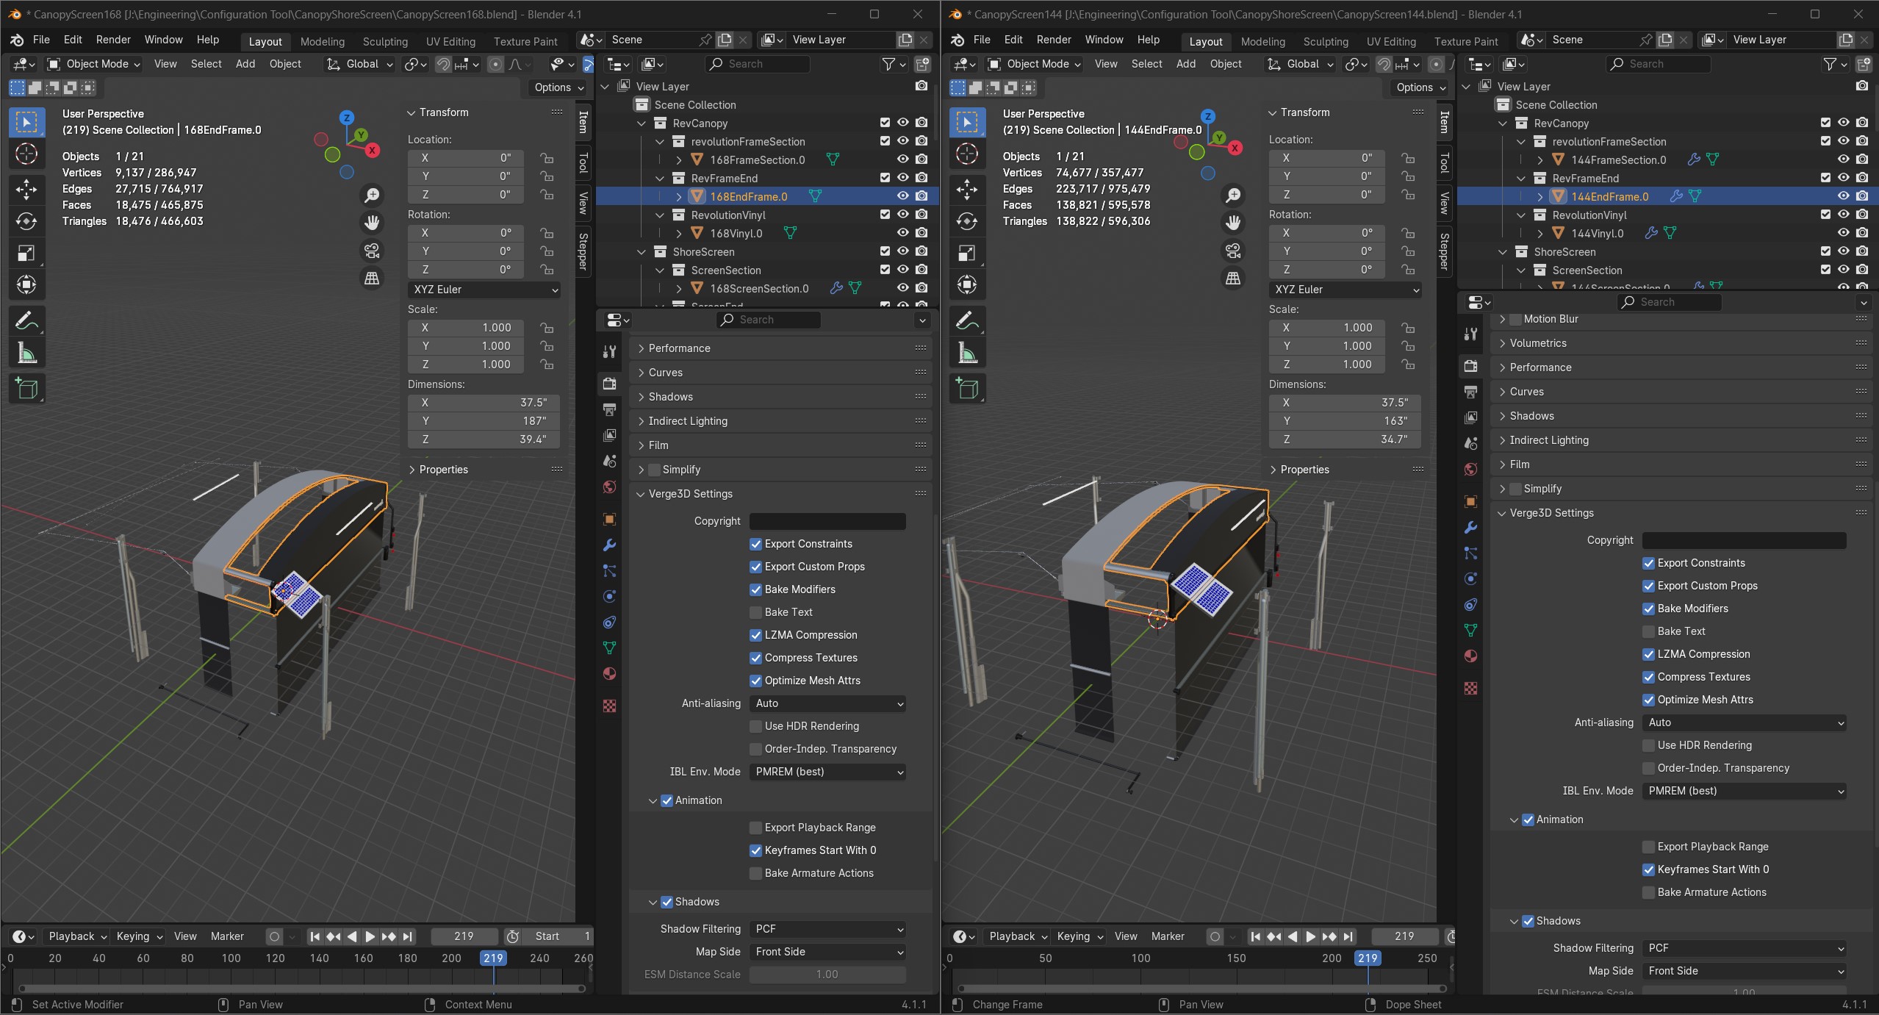
Task: Toggle Bake Armature Actions in right window
Action: click(x=1649, y=892)
